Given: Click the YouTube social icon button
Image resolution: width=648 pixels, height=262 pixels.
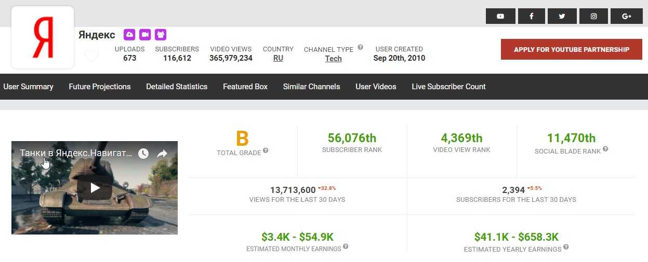Looking at the screenshot, I should pos(500,16).
